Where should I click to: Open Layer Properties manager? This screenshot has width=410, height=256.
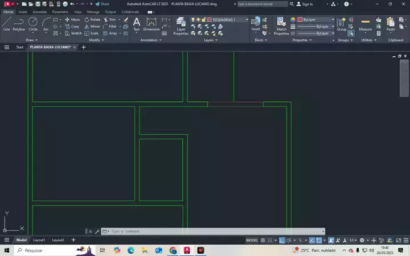coord(181,26)
